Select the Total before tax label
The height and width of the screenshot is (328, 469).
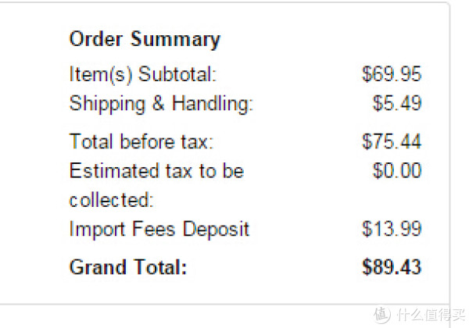pos(141,141)
